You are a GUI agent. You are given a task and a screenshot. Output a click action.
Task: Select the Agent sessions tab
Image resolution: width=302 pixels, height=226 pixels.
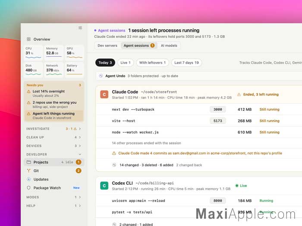(139, 46)
